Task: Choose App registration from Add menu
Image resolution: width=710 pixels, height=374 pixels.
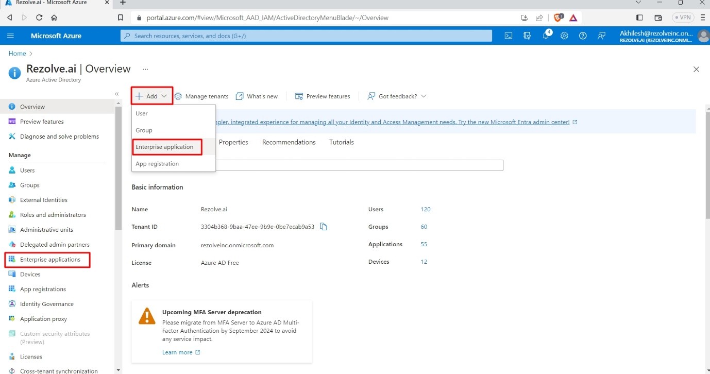Action: click(x=173, y=164)
